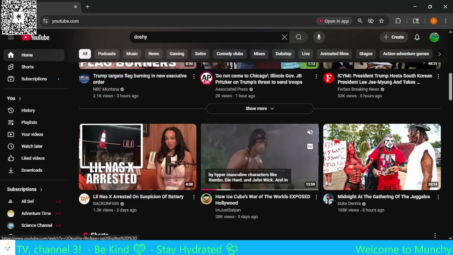Open Downloads in the sidebar
This screenshot has width=453, height=255.
[x=34, y=170]
